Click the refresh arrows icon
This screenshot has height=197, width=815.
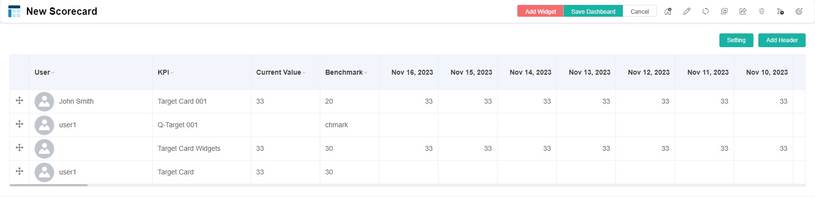[706, 11]
